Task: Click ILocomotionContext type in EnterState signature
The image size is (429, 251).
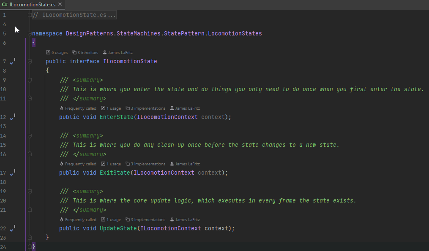Action: (x=167, y=117)
